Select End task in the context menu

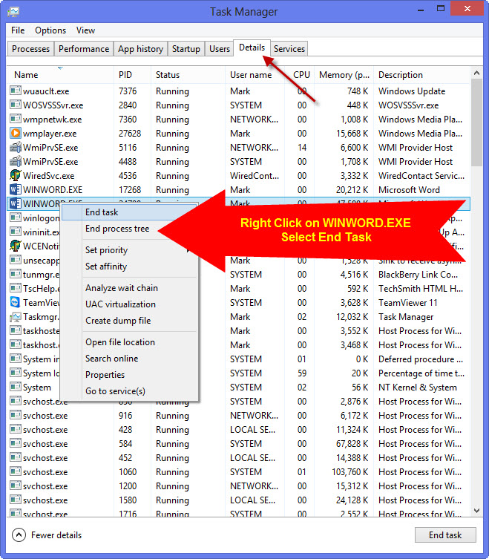pyautogui.click(x=129, y=212)
